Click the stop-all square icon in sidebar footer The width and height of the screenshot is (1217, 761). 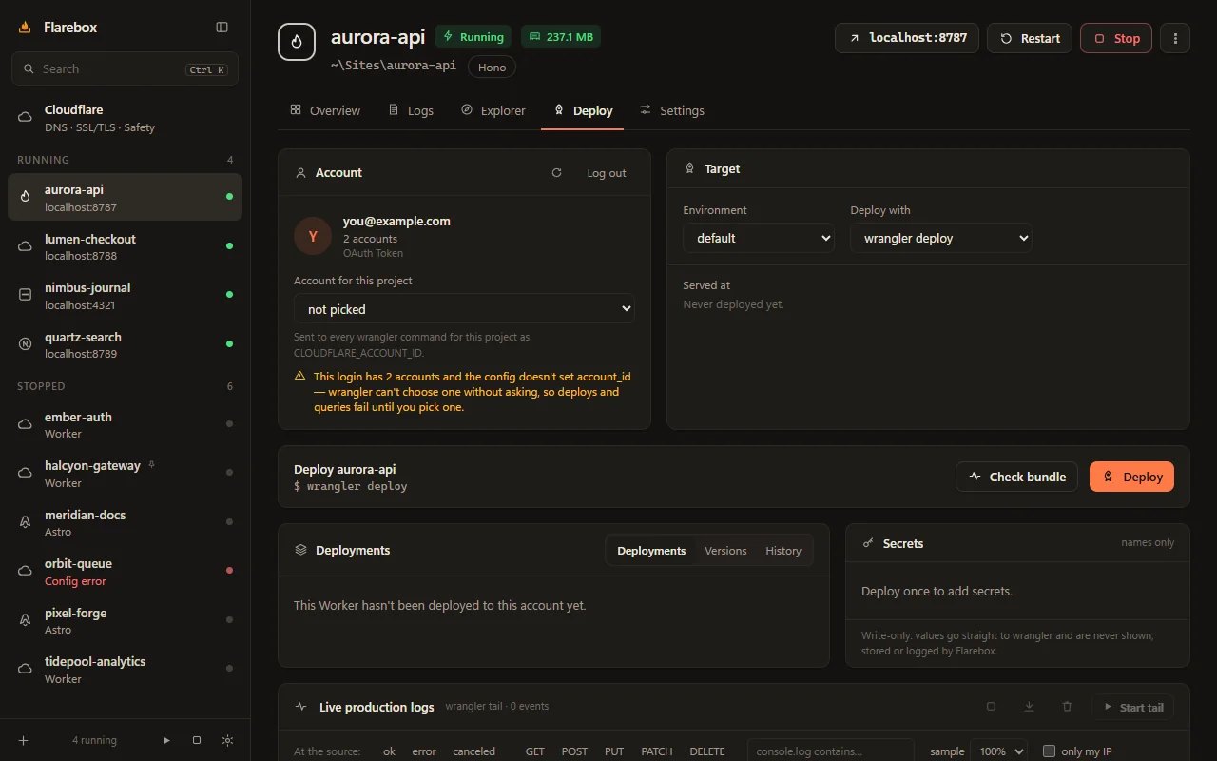[x=197, y=740]
